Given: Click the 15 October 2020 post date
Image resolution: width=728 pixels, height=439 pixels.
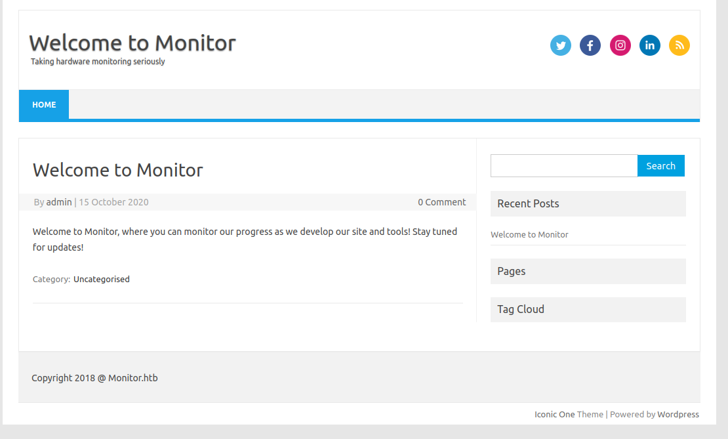Looking at the screenshot, I should pyautogui.click(x=113, y=202).
